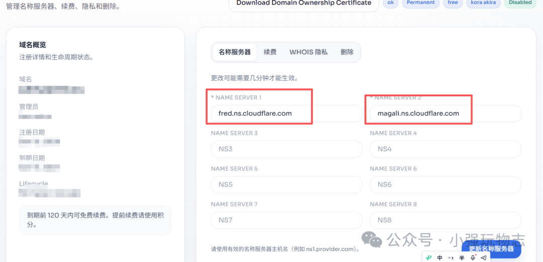Screen dimensions: 543x262
Task: Focus the NS8 input field
Action: [445, 220]
